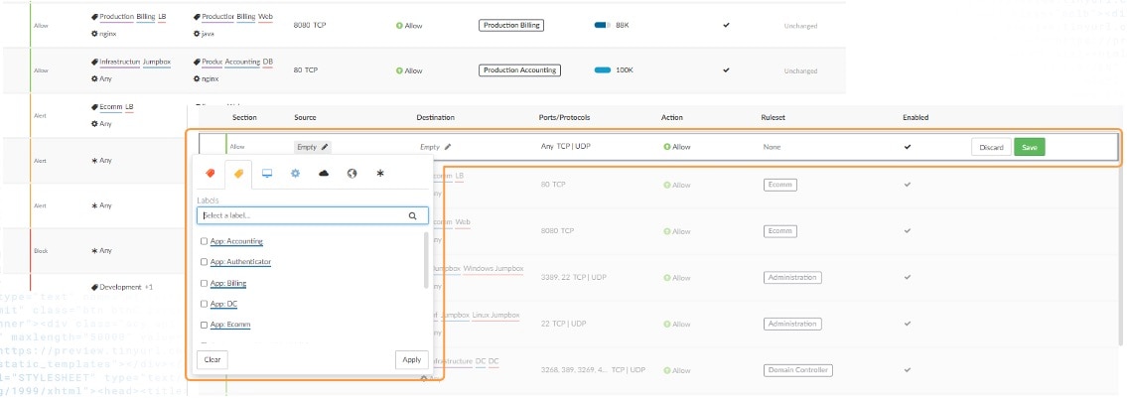1127x400 pixels.
Task: Switch to the gear icon tab
Action: tap(295, 174)
